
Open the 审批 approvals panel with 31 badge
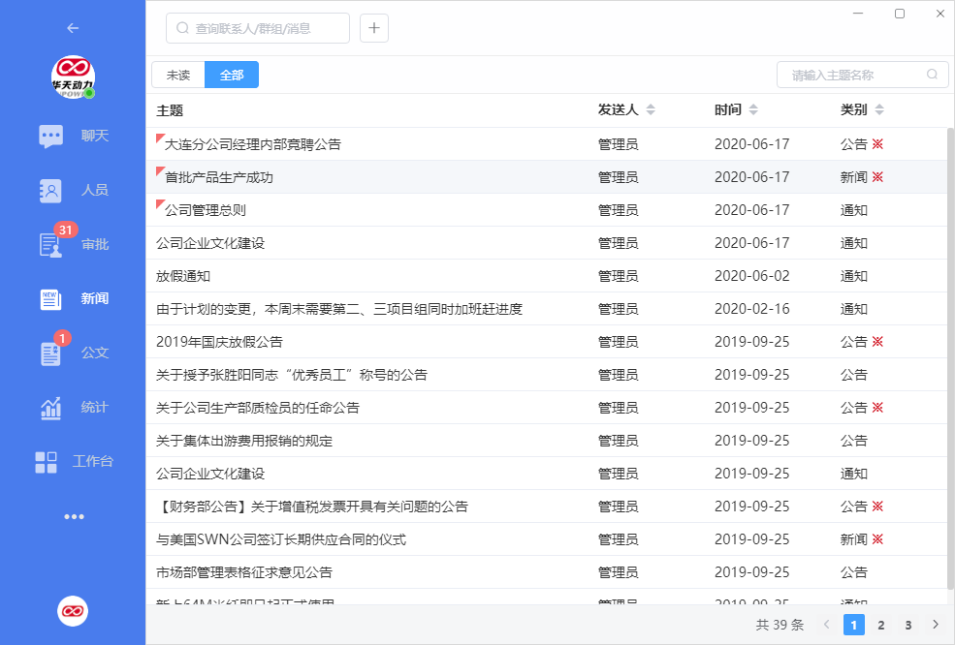point(73,245)
